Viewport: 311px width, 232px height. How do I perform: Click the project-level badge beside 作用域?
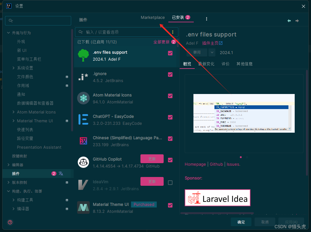pyautogui.click(x=67, y=86)
